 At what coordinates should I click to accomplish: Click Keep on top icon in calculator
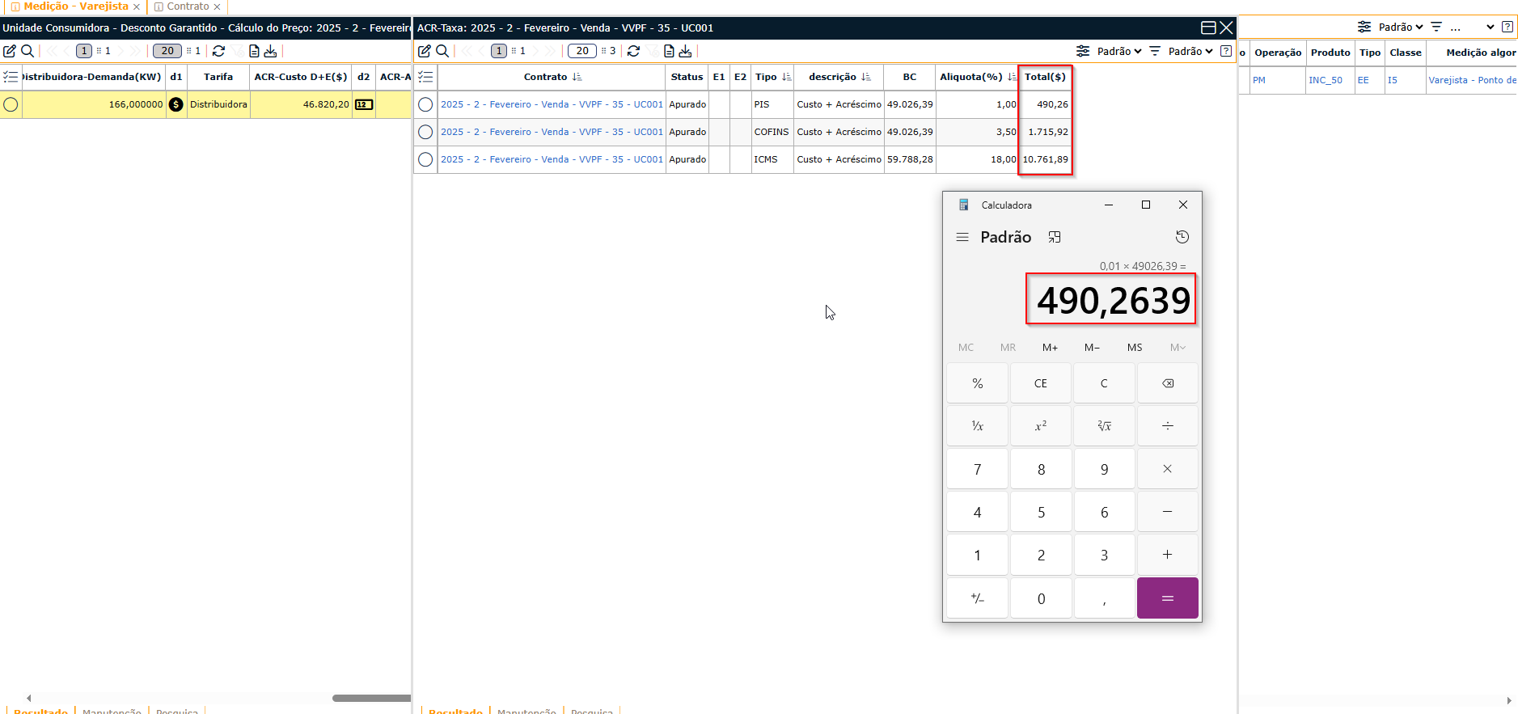[1054, 237]
